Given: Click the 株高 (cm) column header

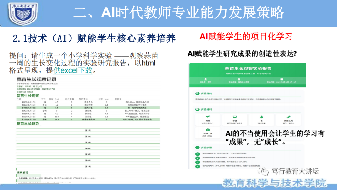Looking at the screenshot, I should [x=54, y=99].
